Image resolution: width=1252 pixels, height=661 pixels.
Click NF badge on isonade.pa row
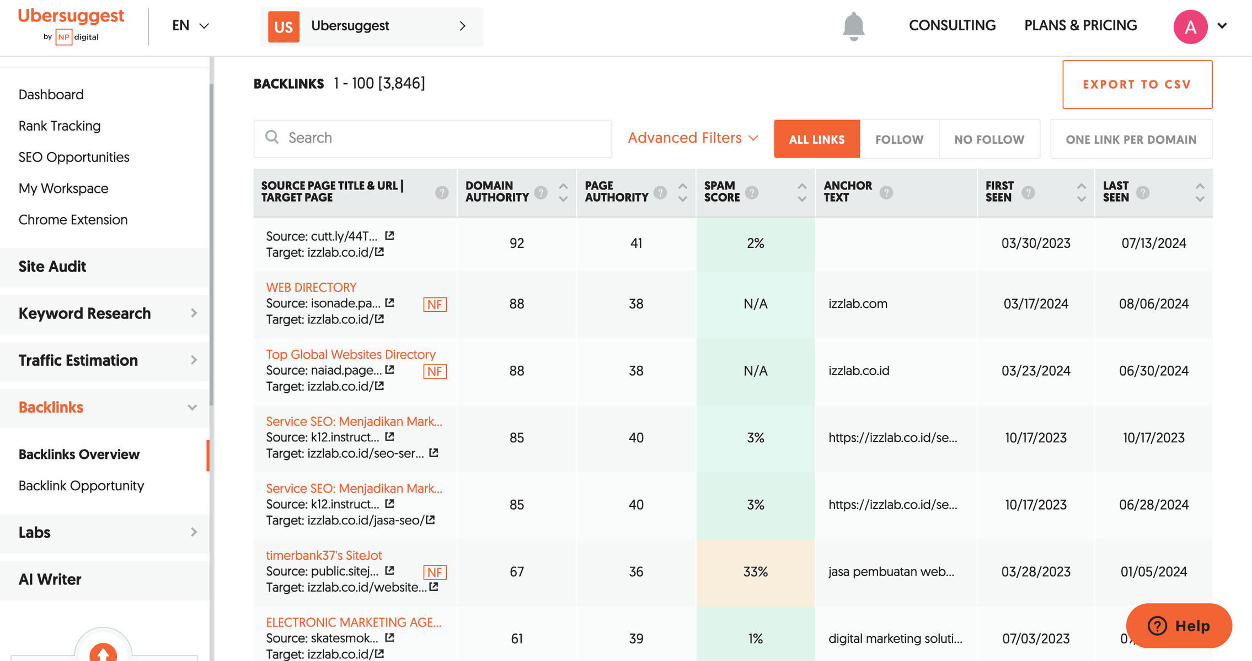click(x=435, y=304)
